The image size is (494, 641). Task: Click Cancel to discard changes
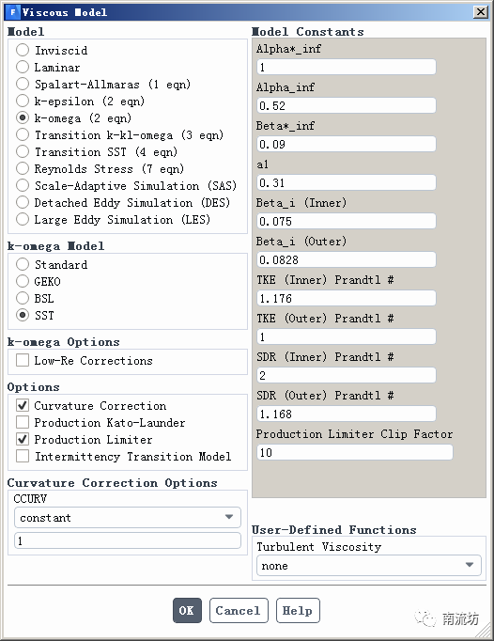(239, 610)
